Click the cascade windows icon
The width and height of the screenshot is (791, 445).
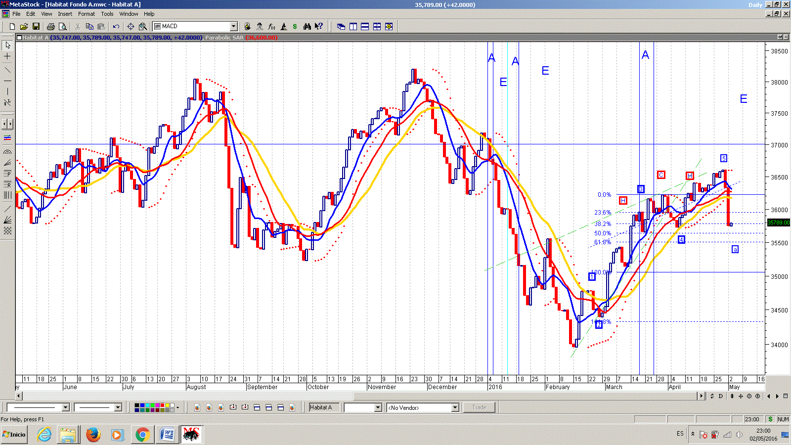[x=341, y=26]
